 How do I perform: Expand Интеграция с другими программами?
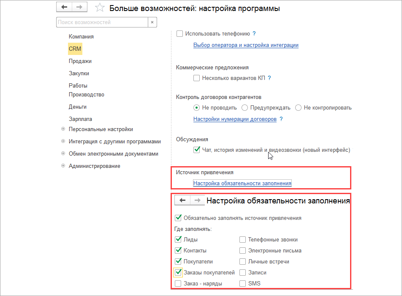(63, 142)
